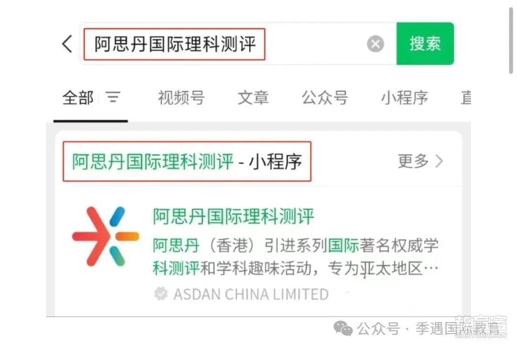Click the 阿思丹国际理科测评 - 小程序 section header
The width and height of the screenshot is (517, 349).
(187, 161)
